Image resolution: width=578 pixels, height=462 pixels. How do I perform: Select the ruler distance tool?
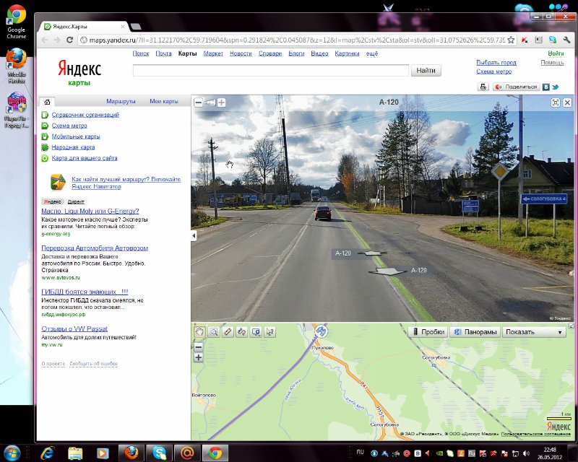[228, 332]
